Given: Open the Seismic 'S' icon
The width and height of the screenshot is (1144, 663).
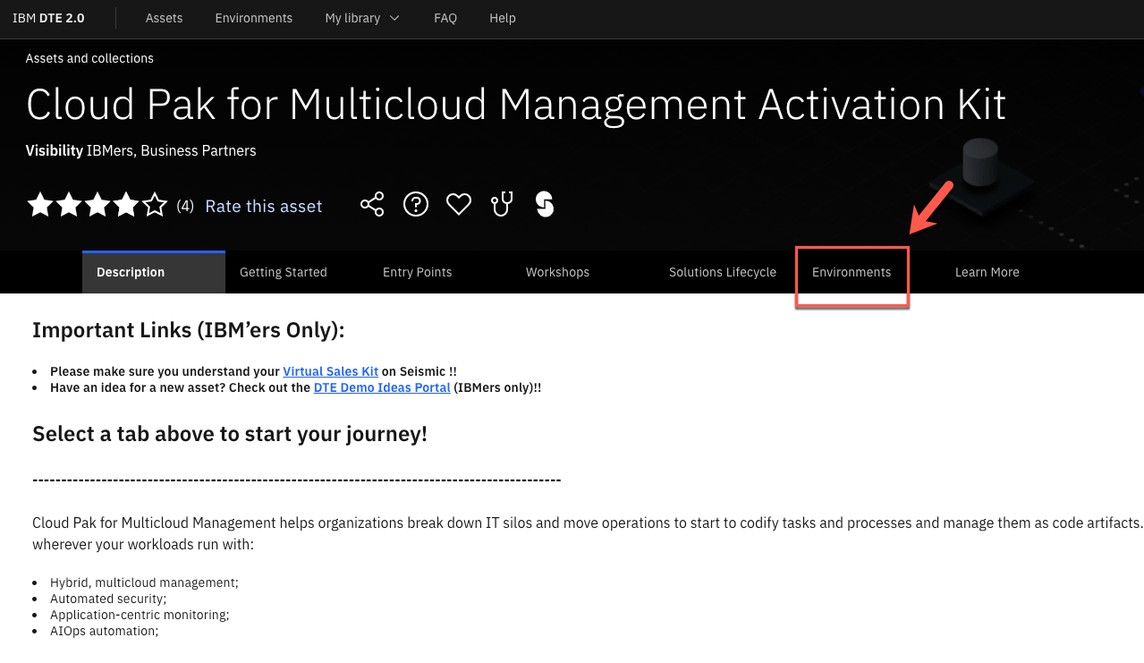Looking at the screenshot, I should coord(545,205).
